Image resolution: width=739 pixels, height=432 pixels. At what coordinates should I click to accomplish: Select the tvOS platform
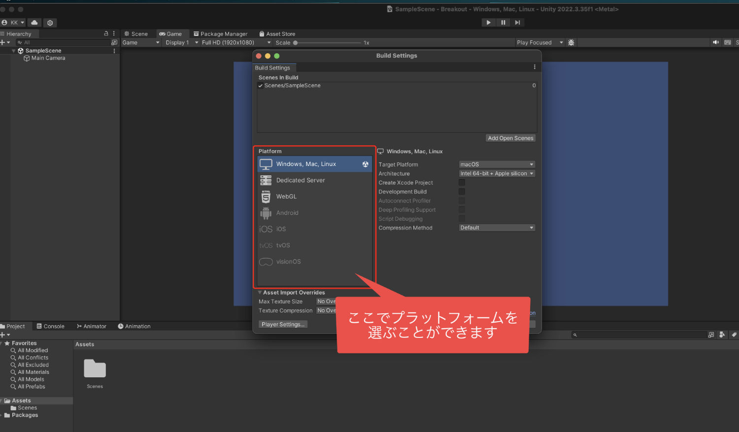point(314,245)
